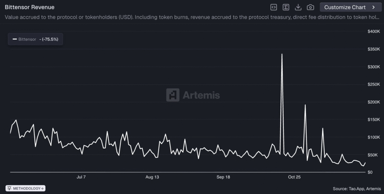
Task: Click the $400K y-axis label
Action: tap(374, 32)
